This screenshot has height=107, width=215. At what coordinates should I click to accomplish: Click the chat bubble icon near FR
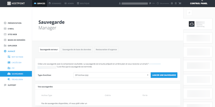click(150, 3)
